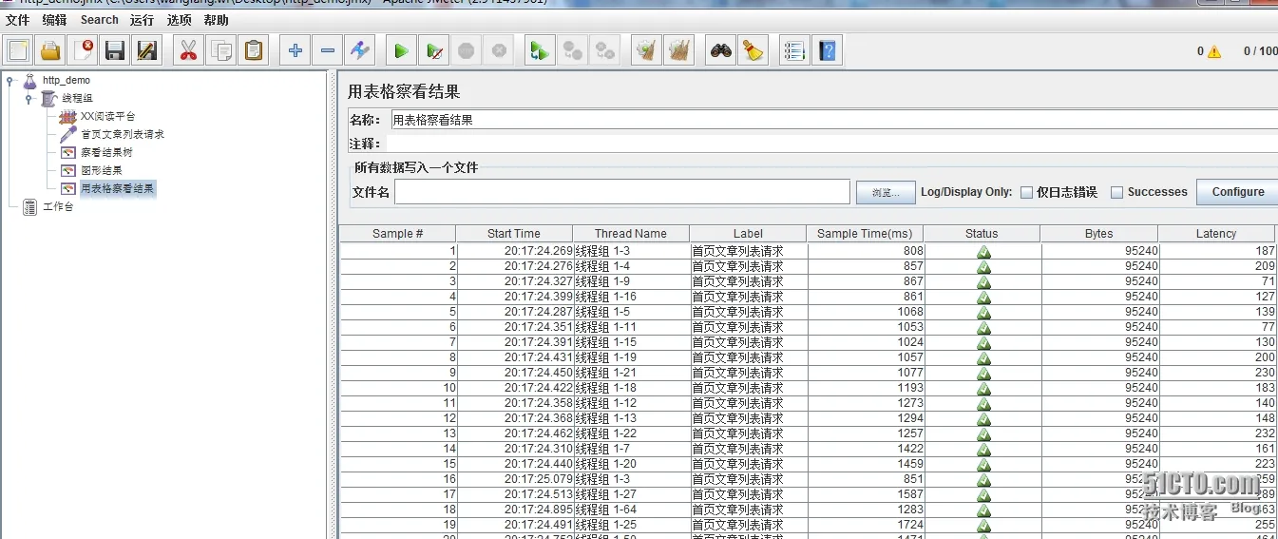Click the Latency column header
The height and width of the screenshot is (539, 1278).
tap(1216, 233)
